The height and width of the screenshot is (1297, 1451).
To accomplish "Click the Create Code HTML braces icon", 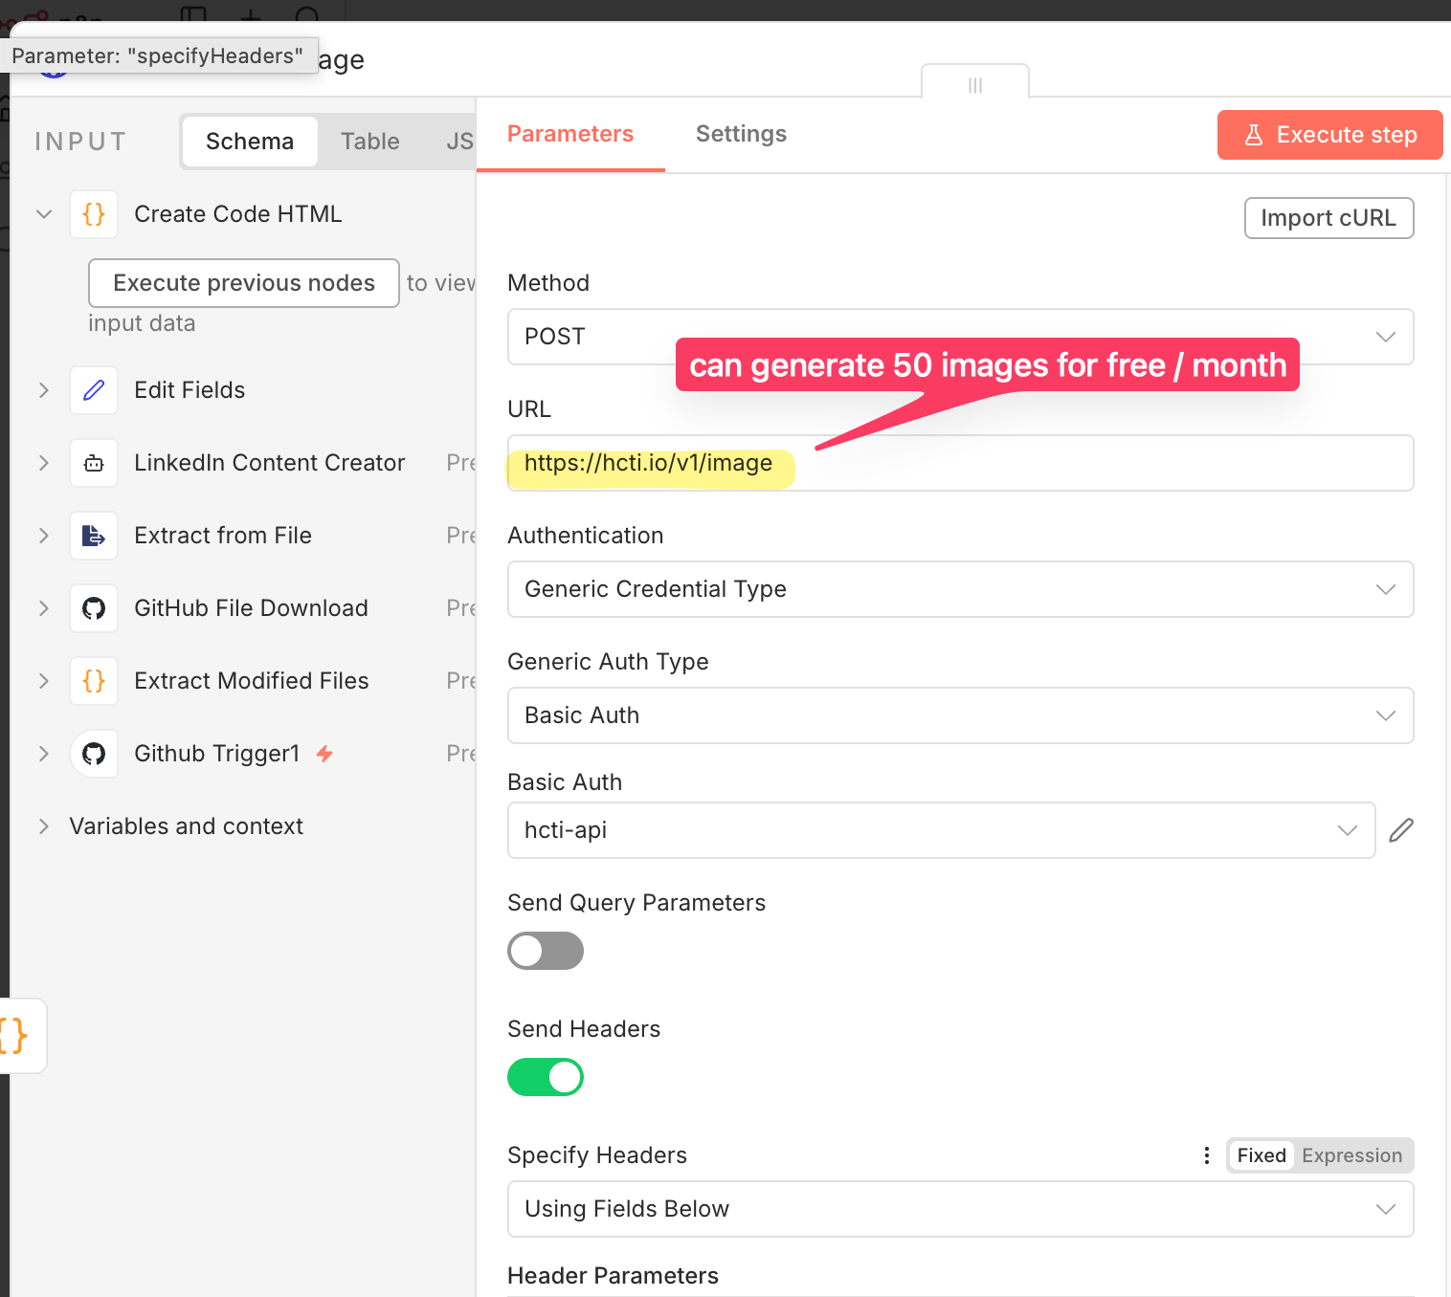I will (x=93, y=214).
